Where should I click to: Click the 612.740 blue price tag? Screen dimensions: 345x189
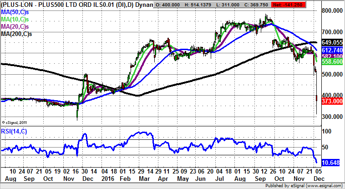[x=331, y=49]
